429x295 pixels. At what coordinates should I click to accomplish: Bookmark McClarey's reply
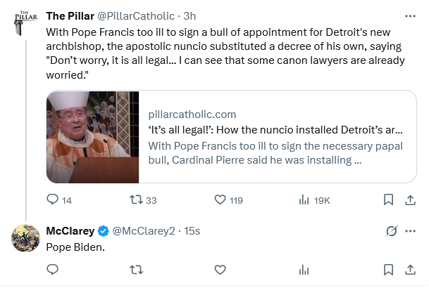387,269
